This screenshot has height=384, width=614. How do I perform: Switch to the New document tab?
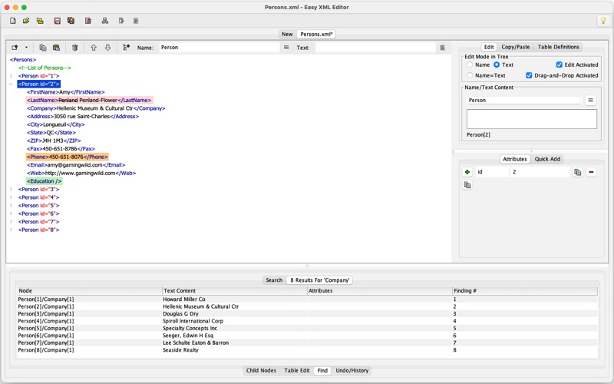tap(287, 34)
